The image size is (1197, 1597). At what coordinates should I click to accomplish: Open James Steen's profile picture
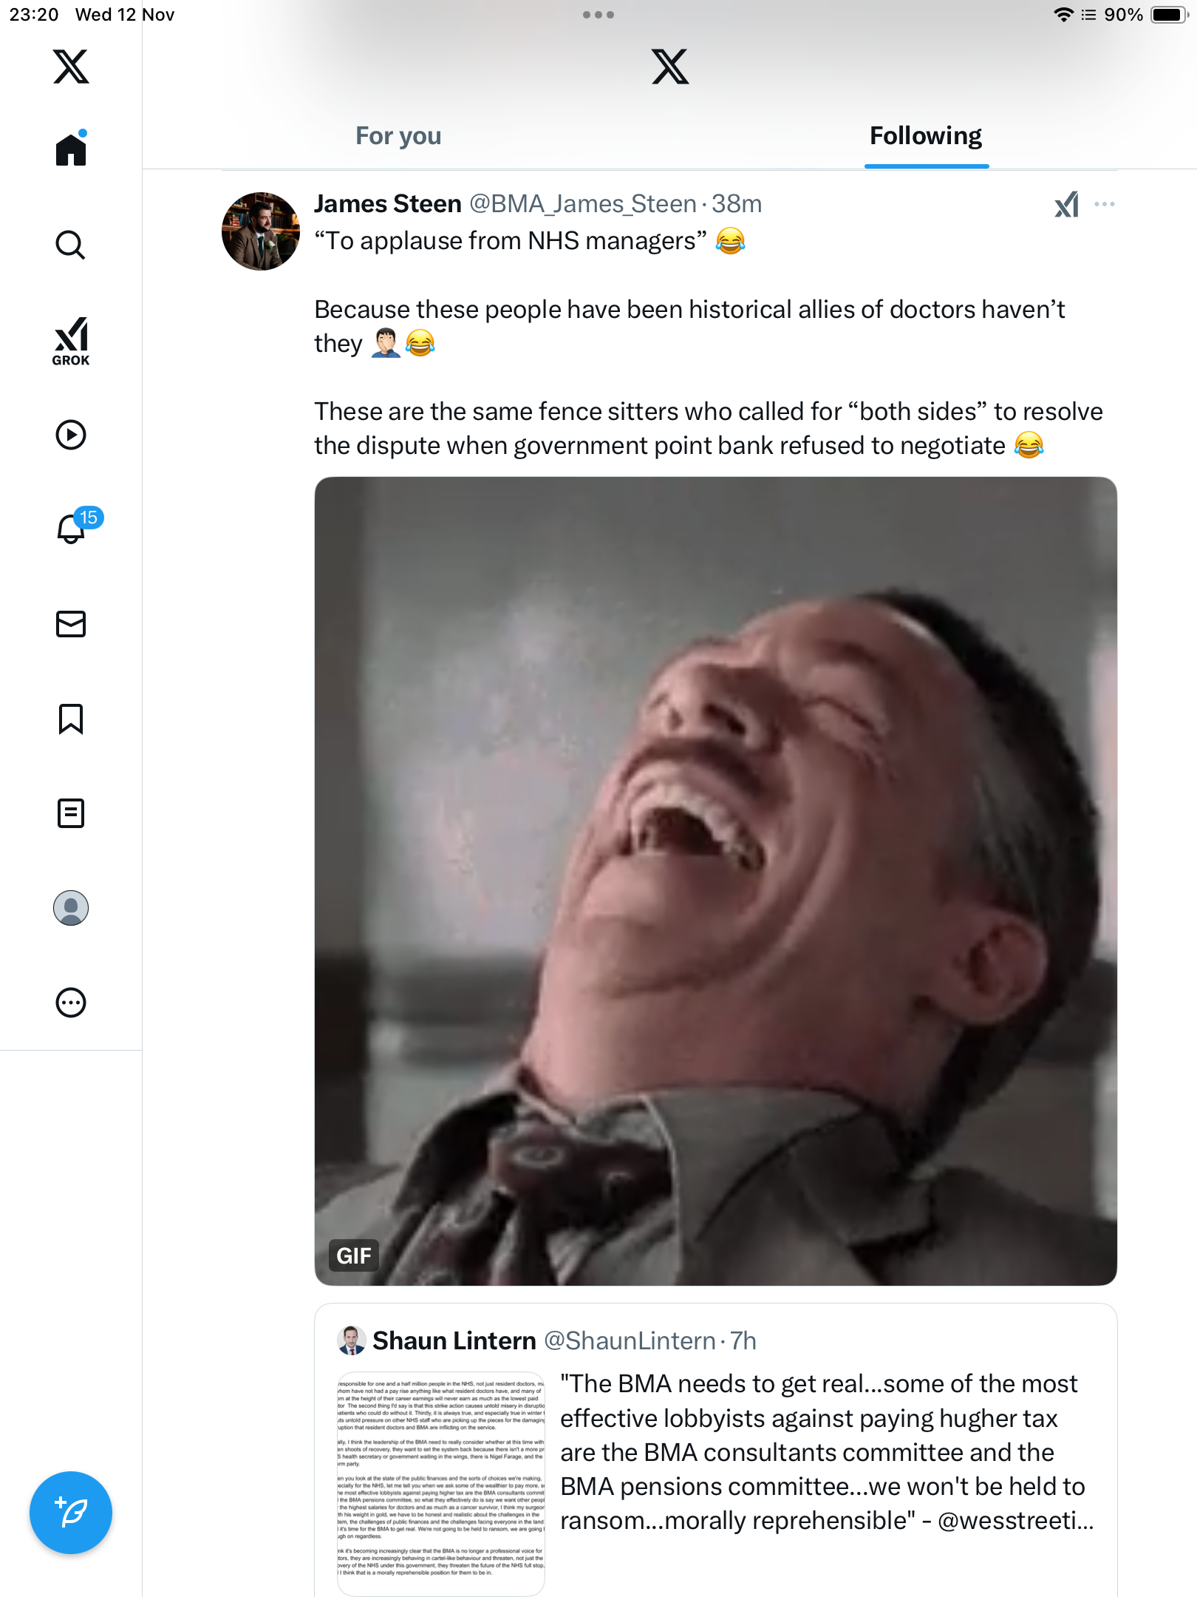click(260, 231)
